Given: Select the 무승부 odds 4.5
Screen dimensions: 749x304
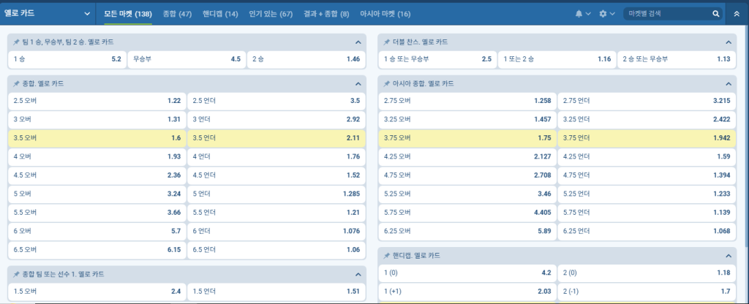Looking at the screenshot, I should 187,59.
